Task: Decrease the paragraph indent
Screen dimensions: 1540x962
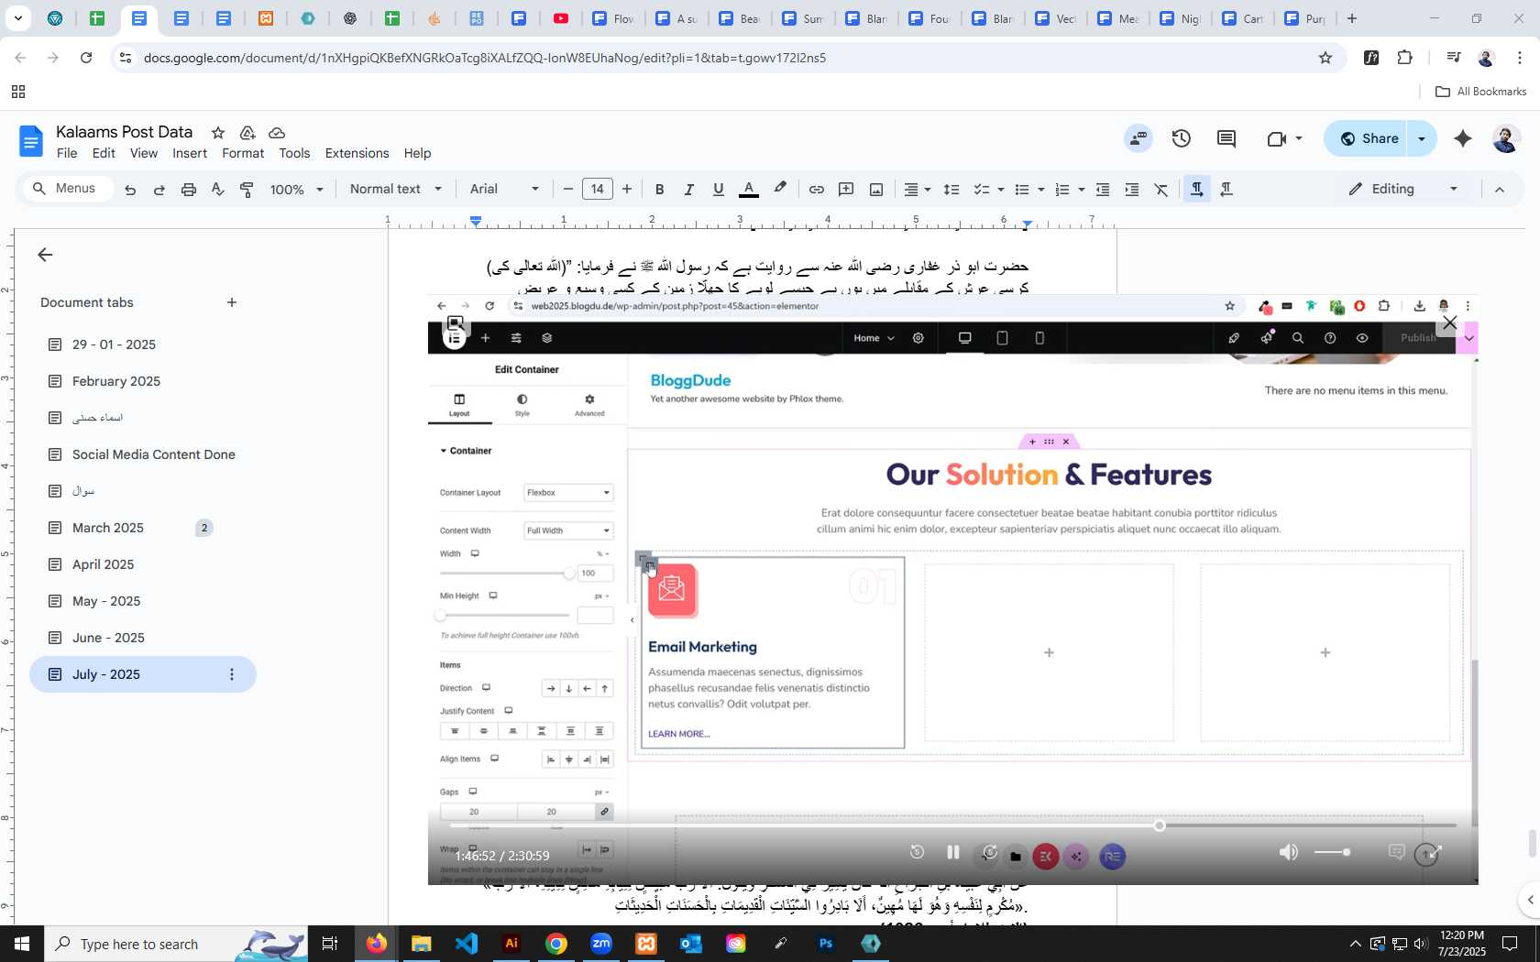Action: click(x=1103, y=190)
